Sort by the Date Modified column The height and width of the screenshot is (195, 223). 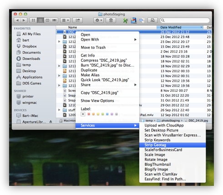[x=180, y=27]
